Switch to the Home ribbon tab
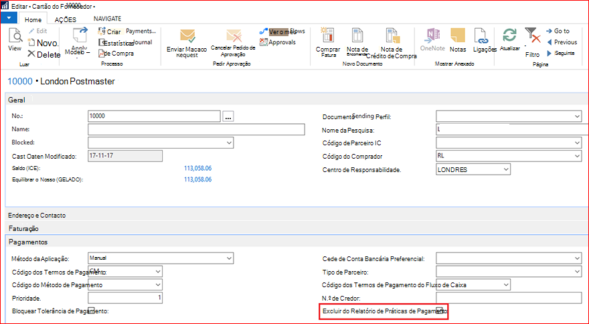589x324 pixels. (33, 19)
